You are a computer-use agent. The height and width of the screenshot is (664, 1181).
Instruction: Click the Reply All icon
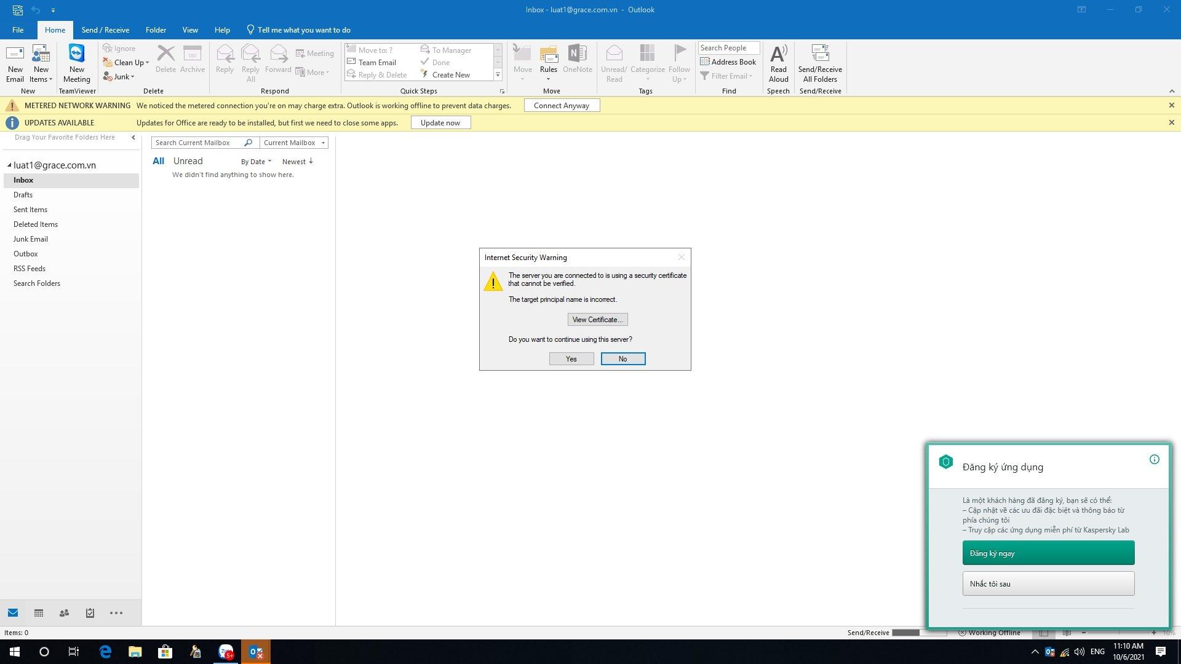point(250,63)
